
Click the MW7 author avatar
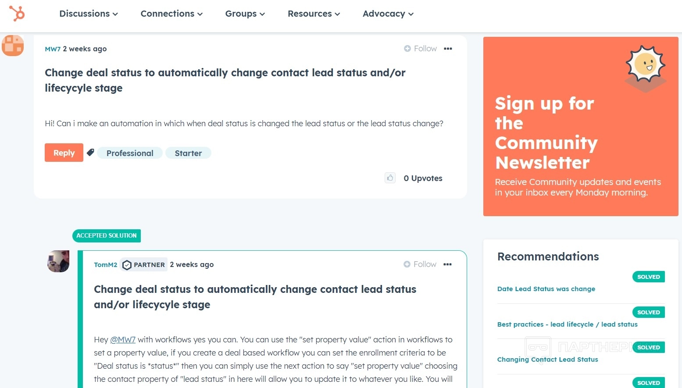(13, 46)
